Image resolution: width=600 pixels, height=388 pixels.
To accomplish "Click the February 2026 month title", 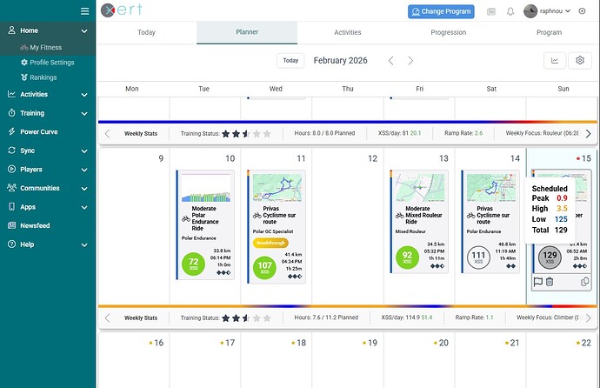I will tap(340, 60).
